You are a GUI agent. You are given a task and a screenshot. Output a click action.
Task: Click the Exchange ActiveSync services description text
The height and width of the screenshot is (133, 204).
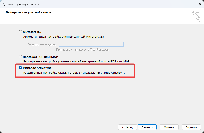[74, 73]
